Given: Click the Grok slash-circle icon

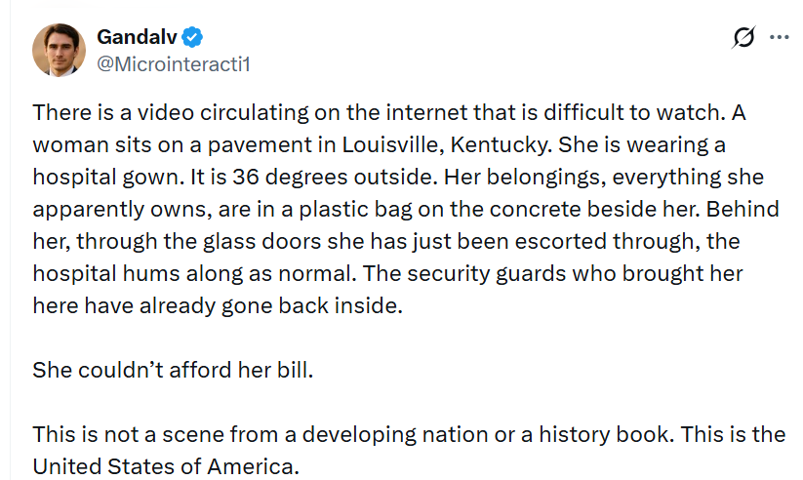Looking at the screenshot, I should click(743, 37).
